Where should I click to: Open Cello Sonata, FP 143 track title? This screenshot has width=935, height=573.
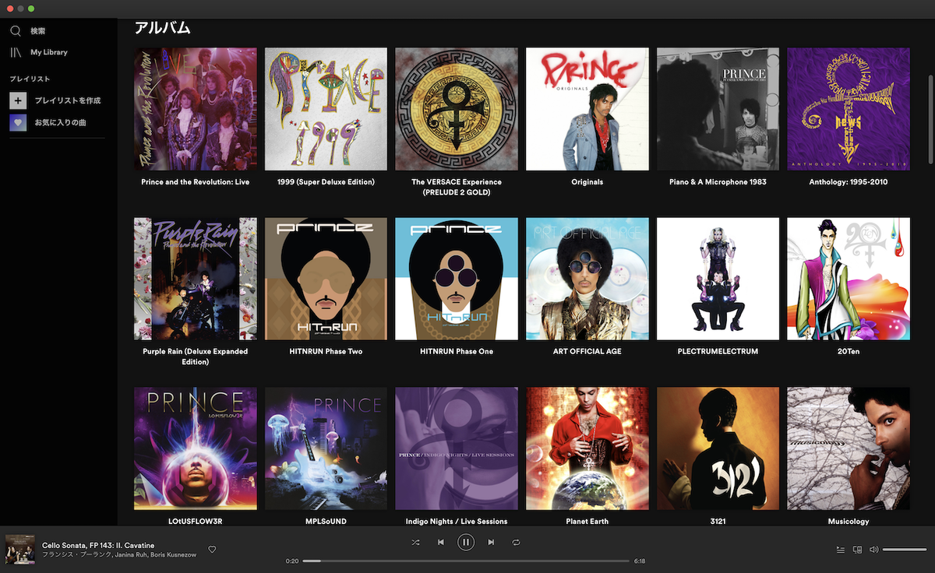pyautogui.click(x=98, y=545)
